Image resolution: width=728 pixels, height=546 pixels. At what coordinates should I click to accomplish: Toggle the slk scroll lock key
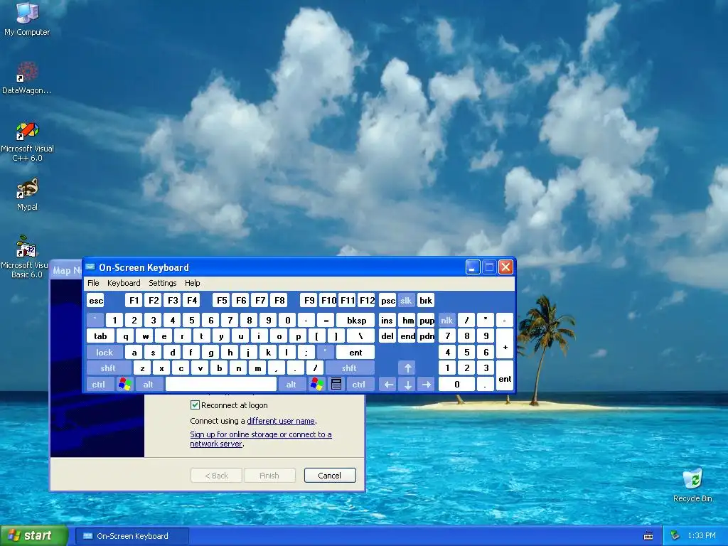coord(406,301)
